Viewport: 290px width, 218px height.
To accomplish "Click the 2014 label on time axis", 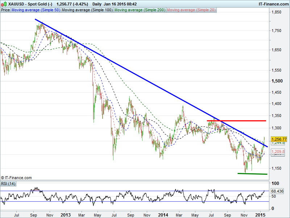I will (163, 215).
